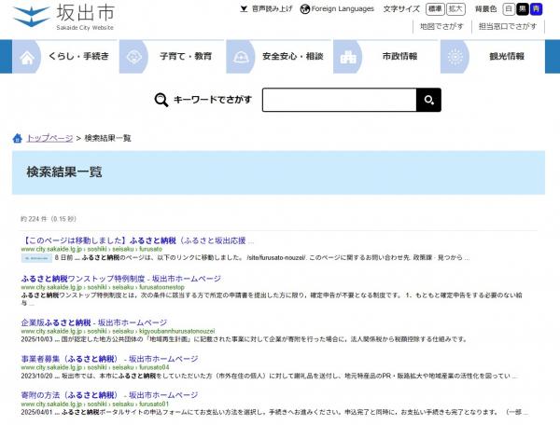Click the house icon in くらし・手続き
The image size is (560, 425).
[x=27, y=57]
